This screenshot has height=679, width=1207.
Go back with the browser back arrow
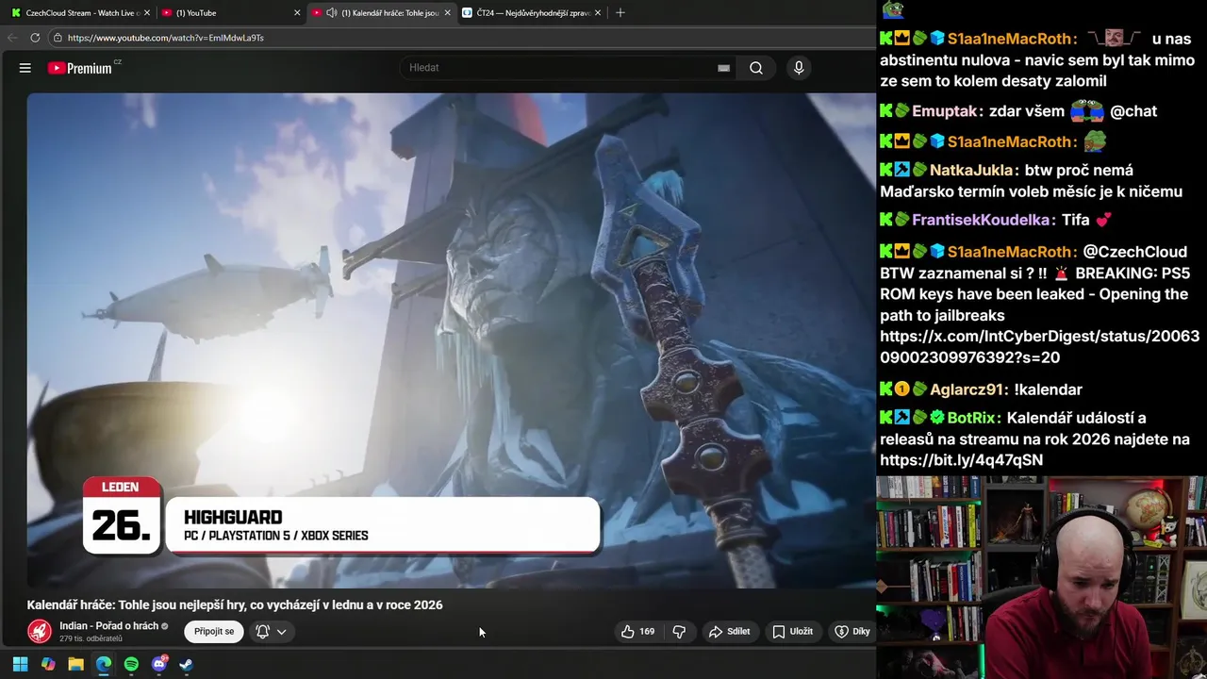coord(12,38)
